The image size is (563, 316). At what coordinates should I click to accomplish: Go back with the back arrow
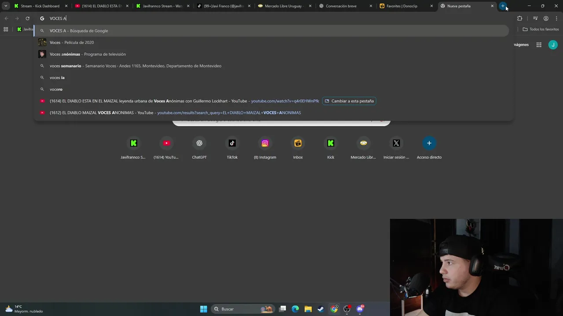(x=6, y=18)
